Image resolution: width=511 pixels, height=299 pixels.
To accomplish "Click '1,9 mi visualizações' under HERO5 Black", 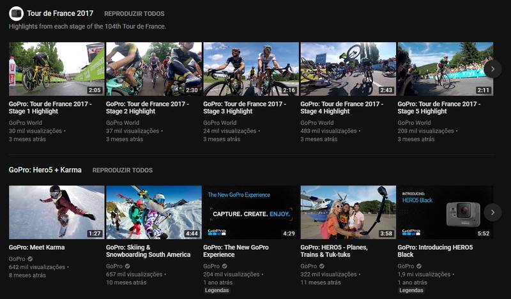I will tap(423, 274).
